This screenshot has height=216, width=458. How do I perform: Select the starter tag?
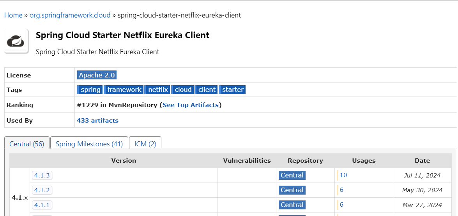(x=232, y=90)
